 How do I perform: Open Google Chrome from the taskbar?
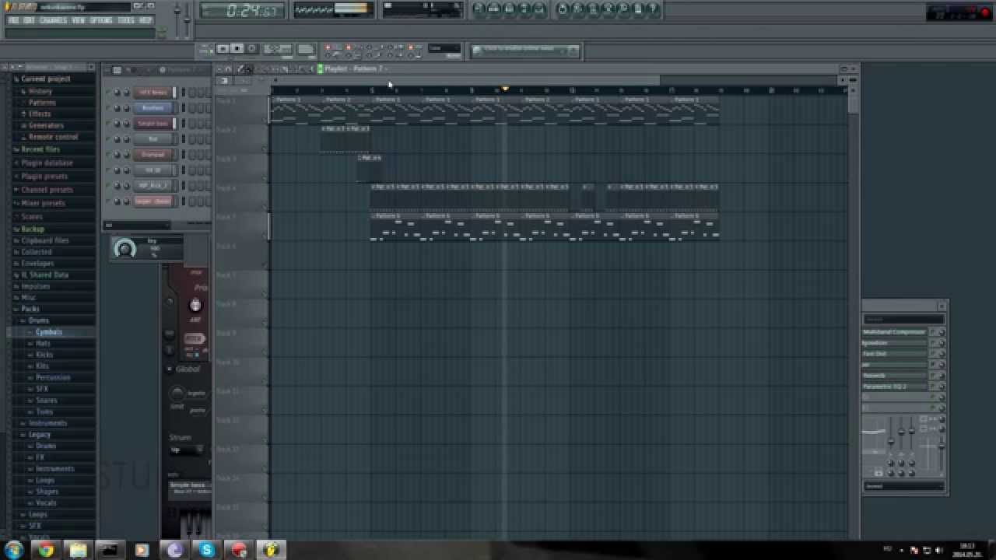pyautogui.click(x=46, y=550)
